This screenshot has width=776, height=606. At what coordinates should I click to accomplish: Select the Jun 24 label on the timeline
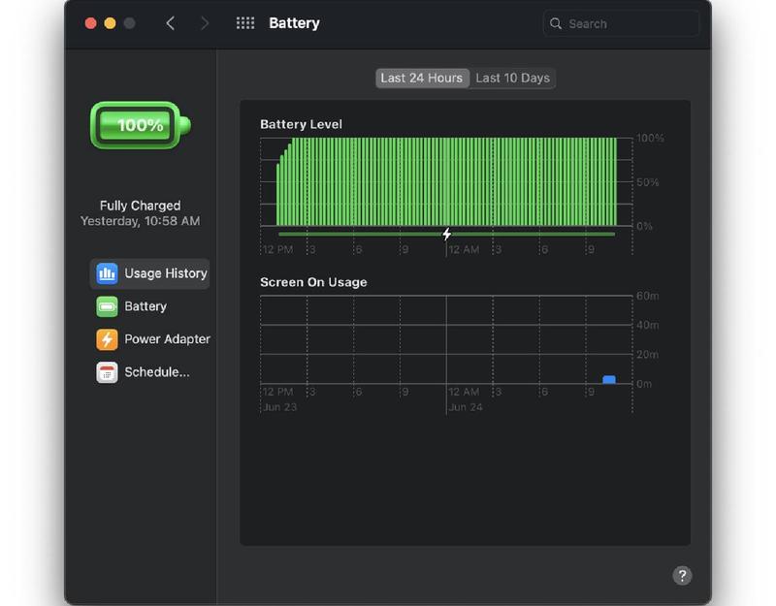pyautogui.click(x=464, y=407)
